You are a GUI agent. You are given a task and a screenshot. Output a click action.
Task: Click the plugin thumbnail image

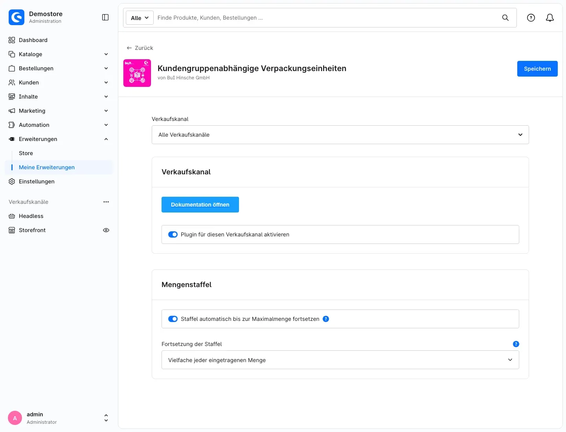[137, 73]
